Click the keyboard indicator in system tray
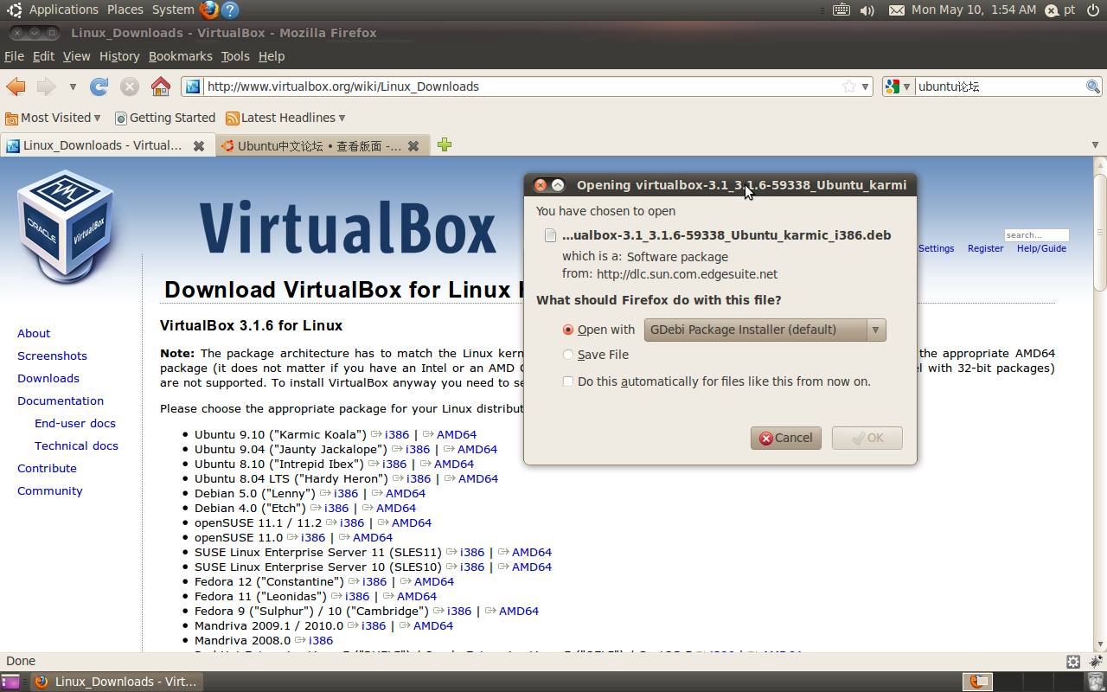The image size is (1107, 692). point(841,10)
